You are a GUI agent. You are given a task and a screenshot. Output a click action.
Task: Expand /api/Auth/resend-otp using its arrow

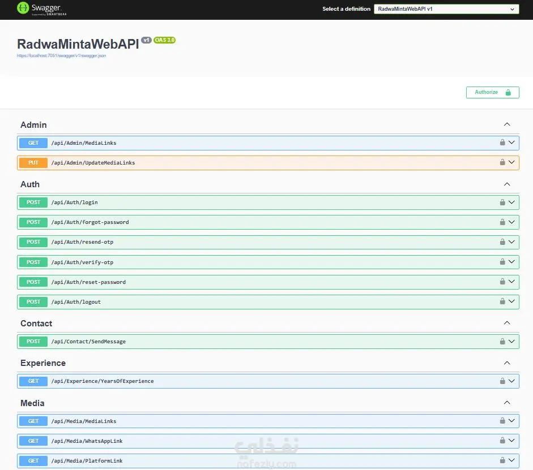511,242
